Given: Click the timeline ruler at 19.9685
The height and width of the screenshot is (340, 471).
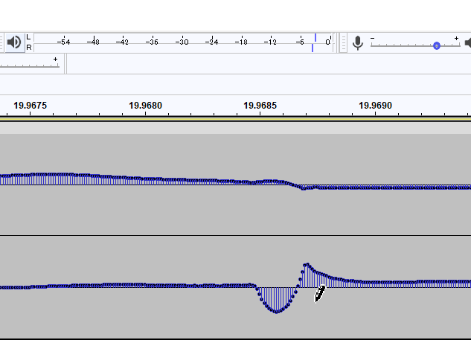Looking at the screenshot, I should point(260,106).
